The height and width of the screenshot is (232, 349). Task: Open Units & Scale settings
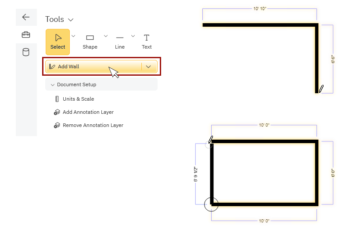pos(78,99)
